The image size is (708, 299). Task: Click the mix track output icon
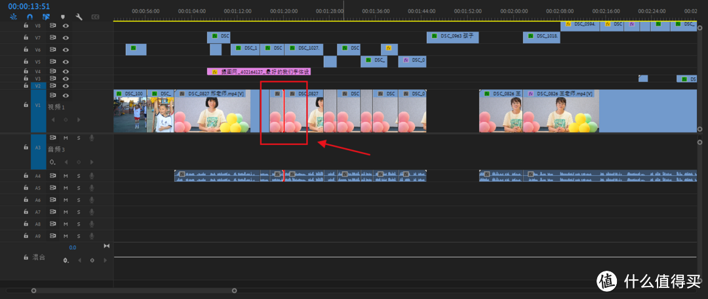click(x=107, y=246)
